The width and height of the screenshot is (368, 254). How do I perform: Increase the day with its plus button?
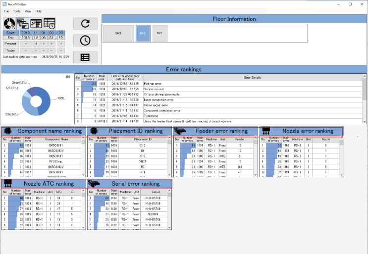(x=44, y=44)
